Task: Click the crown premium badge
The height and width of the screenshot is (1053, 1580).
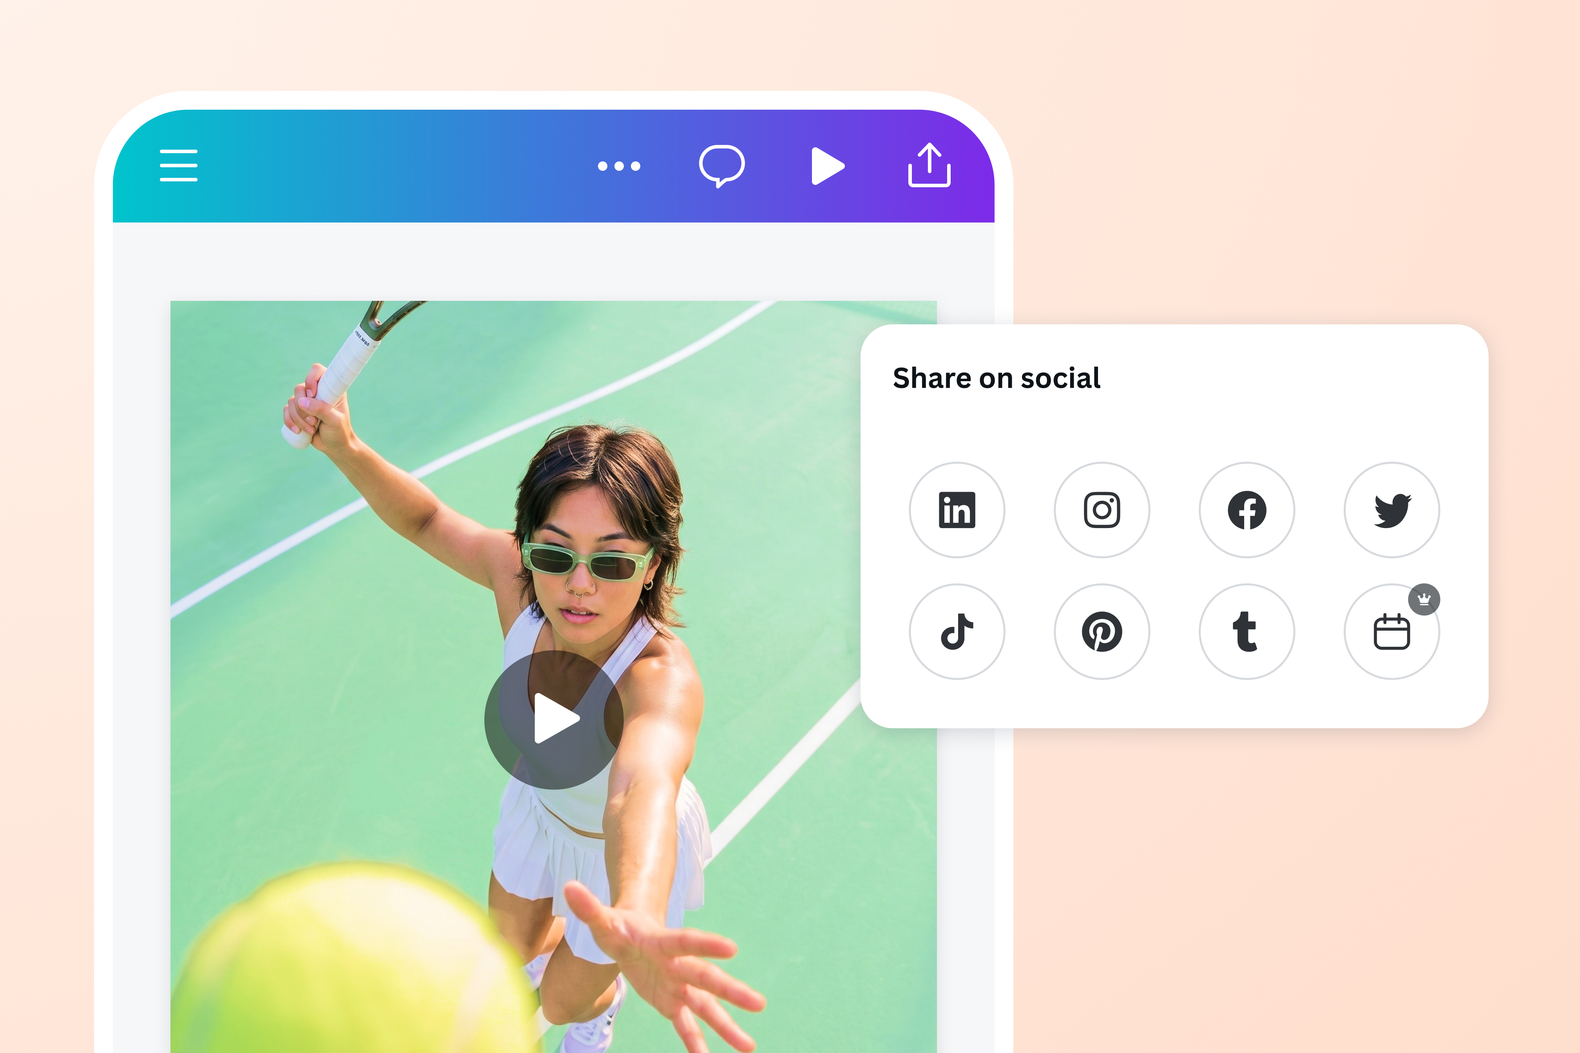Action: (x=1424, y=599)
